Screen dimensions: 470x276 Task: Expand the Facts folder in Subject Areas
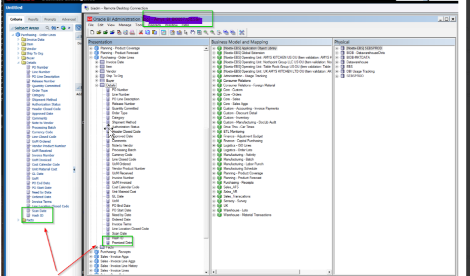click(18, 220)
